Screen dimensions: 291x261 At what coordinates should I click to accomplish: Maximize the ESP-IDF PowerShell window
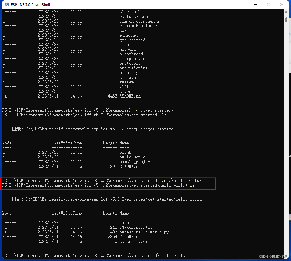pyautogui.click(x=268, y=4)
